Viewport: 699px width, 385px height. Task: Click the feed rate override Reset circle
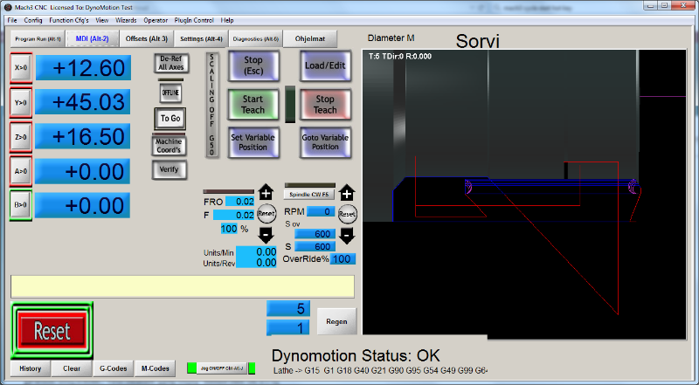coord(266,213)
